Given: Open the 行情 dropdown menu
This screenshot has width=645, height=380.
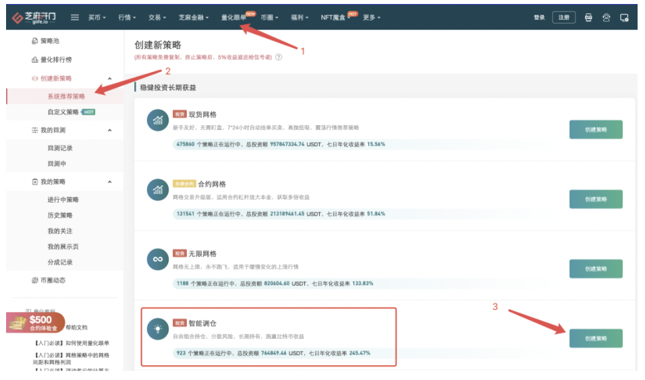Looking at the screenshot, I should click(127, 18).
